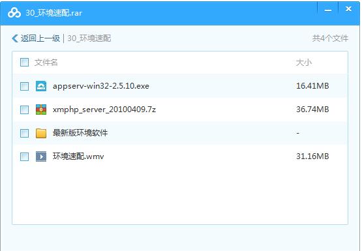
Task: Click the back arrow chevron icon
Action: pyautogui.click(x=15, y=38)
